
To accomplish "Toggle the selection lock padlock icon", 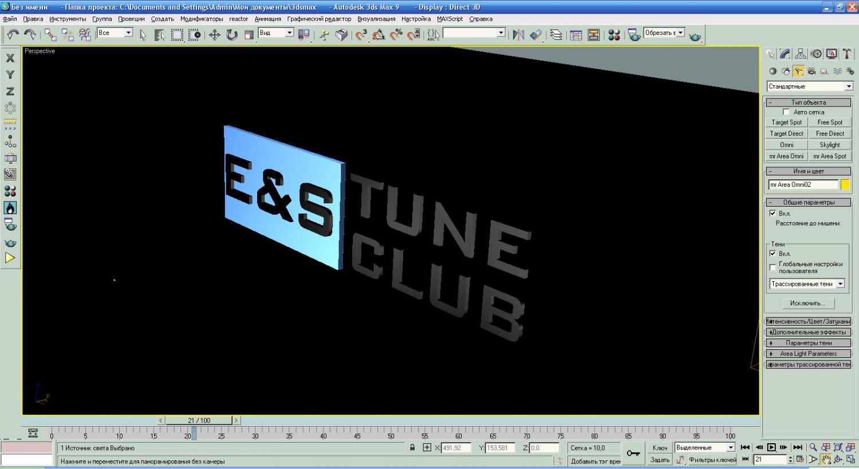I will tap(412, 447).
